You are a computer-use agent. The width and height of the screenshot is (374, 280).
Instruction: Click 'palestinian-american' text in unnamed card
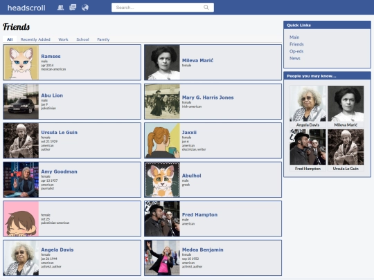click(55, 223)
